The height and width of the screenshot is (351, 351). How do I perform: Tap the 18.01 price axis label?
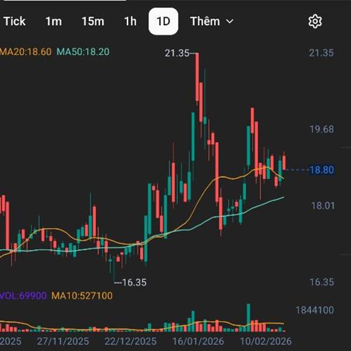323,206
